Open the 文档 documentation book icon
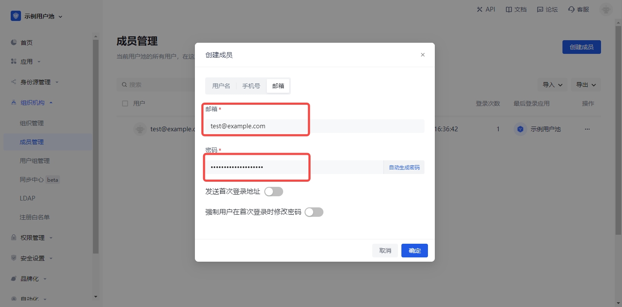 pyautogui.click(x=508, y=9)
